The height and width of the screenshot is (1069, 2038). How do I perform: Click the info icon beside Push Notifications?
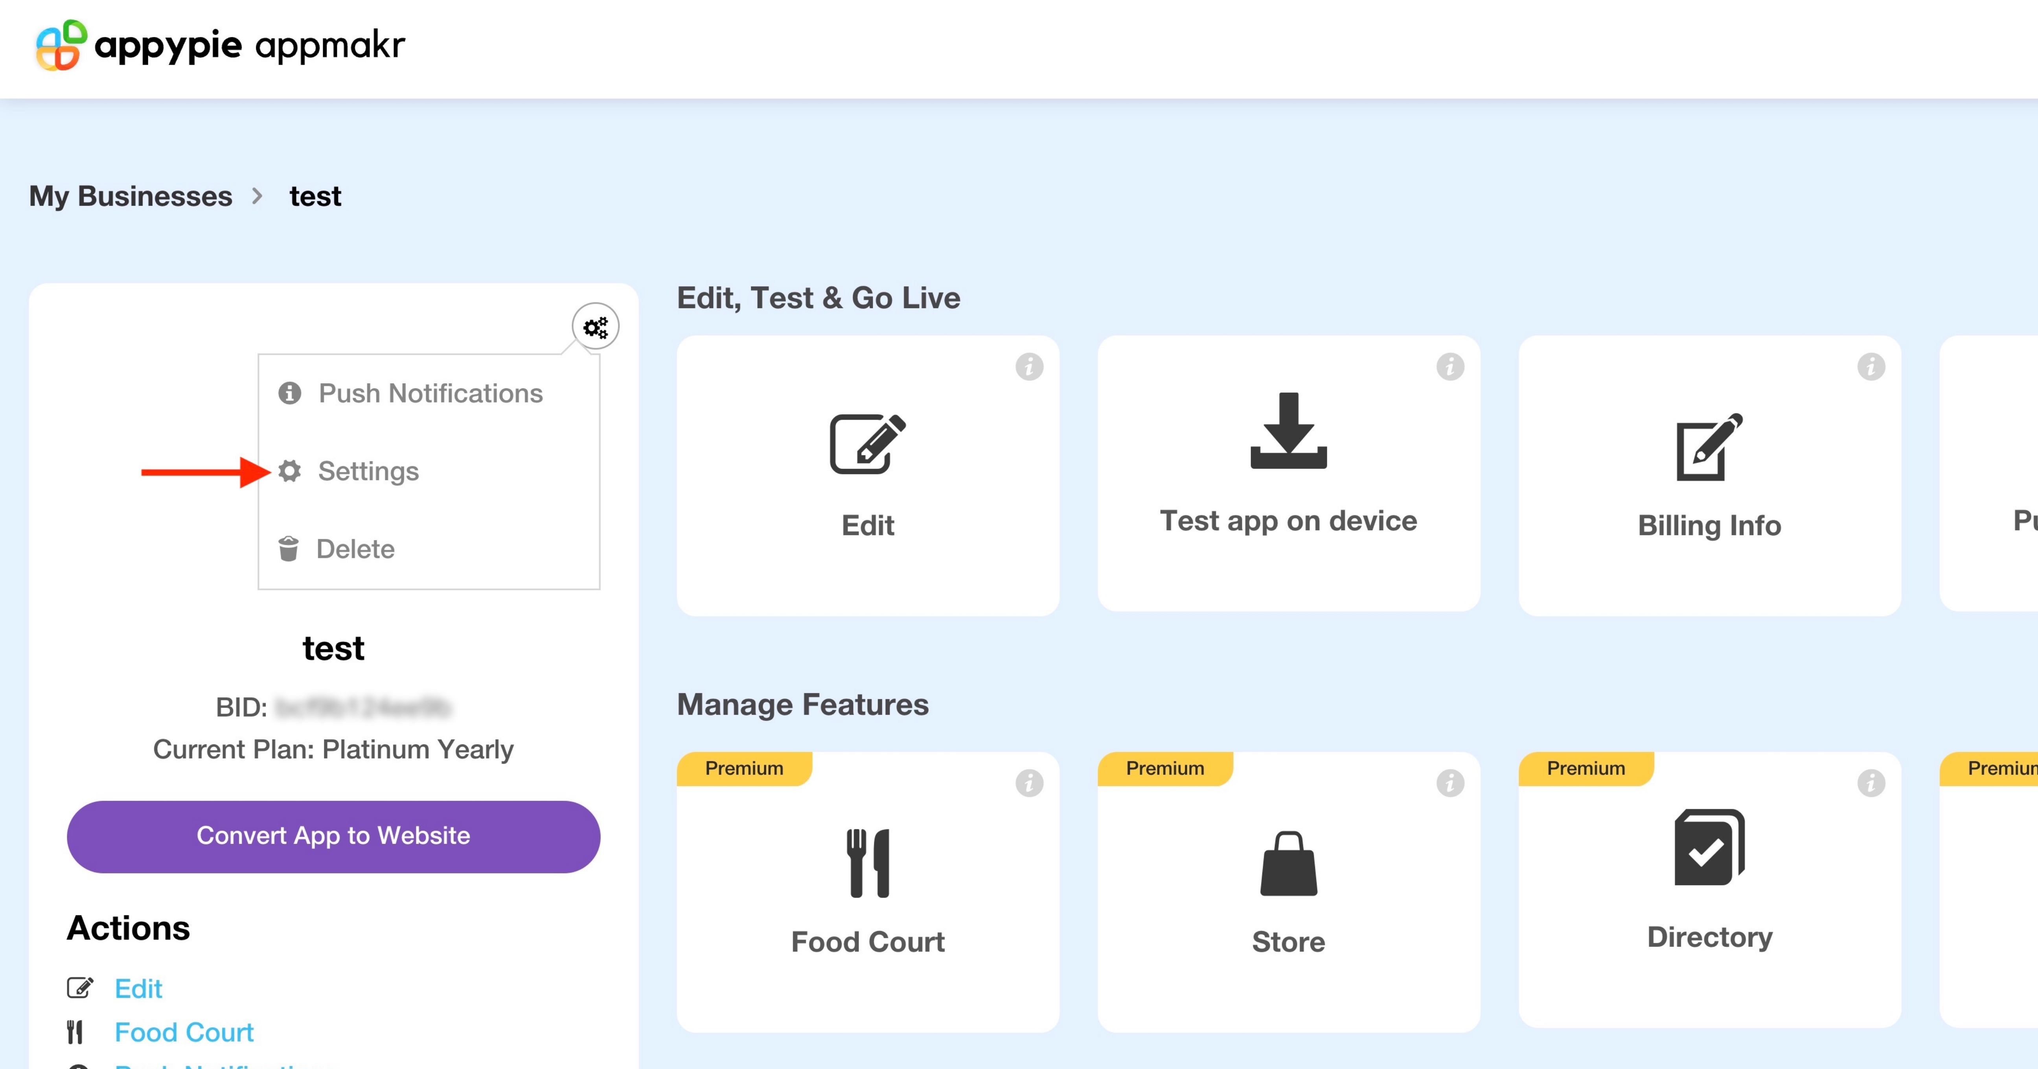pos(290,393)
